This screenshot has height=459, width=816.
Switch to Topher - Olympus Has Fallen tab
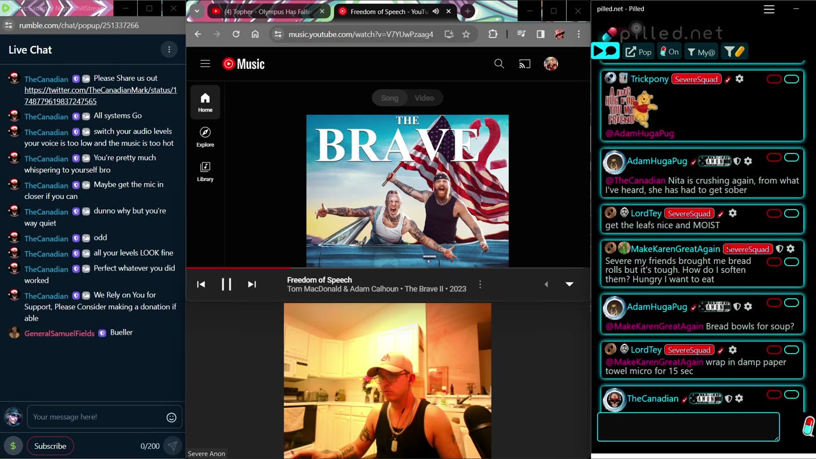(268, 11)
